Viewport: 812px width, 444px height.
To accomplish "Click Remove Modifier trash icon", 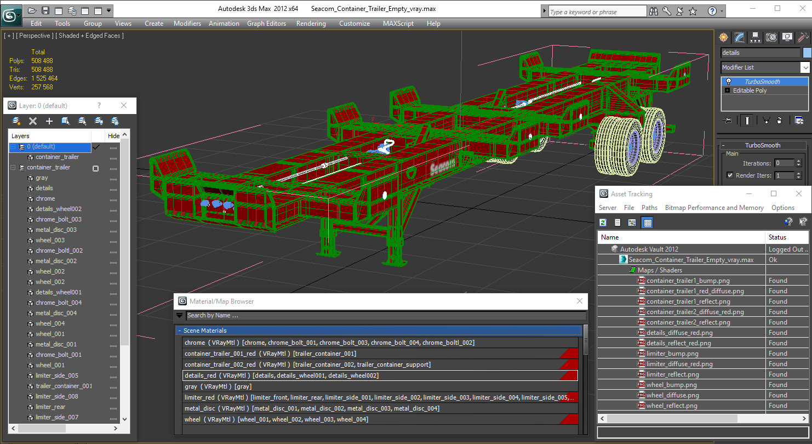I will pos(779,120).
